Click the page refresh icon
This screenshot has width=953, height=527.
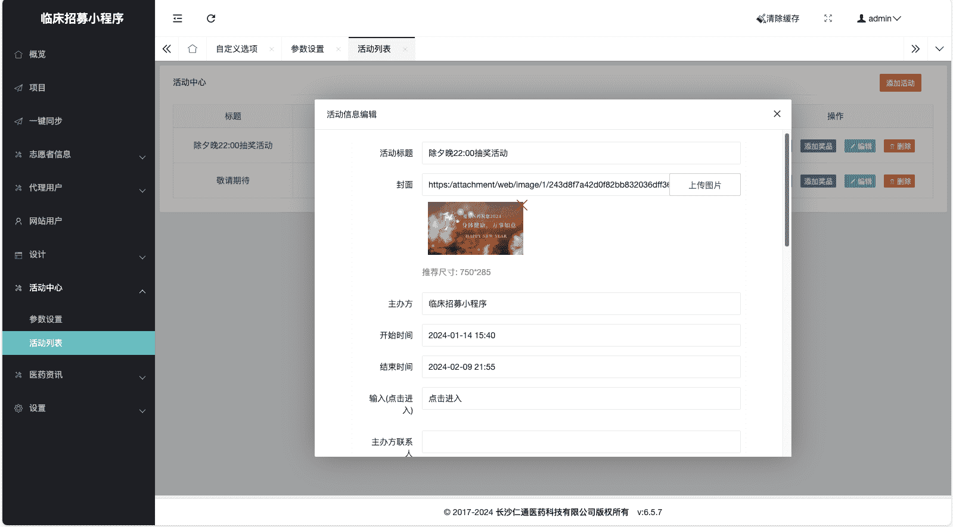[x=211, y=18]
